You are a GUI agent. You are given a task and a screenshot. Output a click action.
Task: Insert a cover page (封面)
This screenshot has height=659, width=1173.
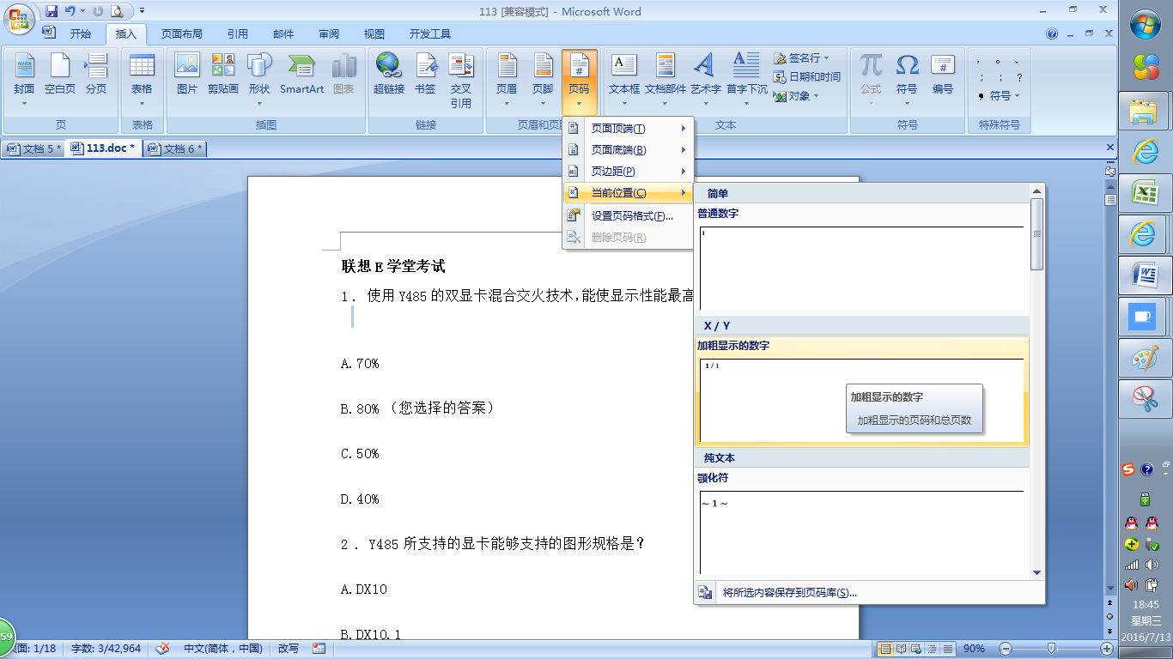tap(24, 79)
